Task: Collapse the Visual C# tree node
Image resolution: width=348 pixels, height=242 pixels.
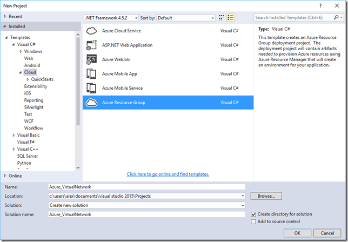Action: (14, 44)
